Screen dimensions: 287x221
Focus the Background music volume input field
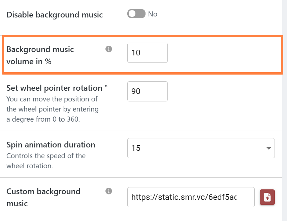point(147,53)
